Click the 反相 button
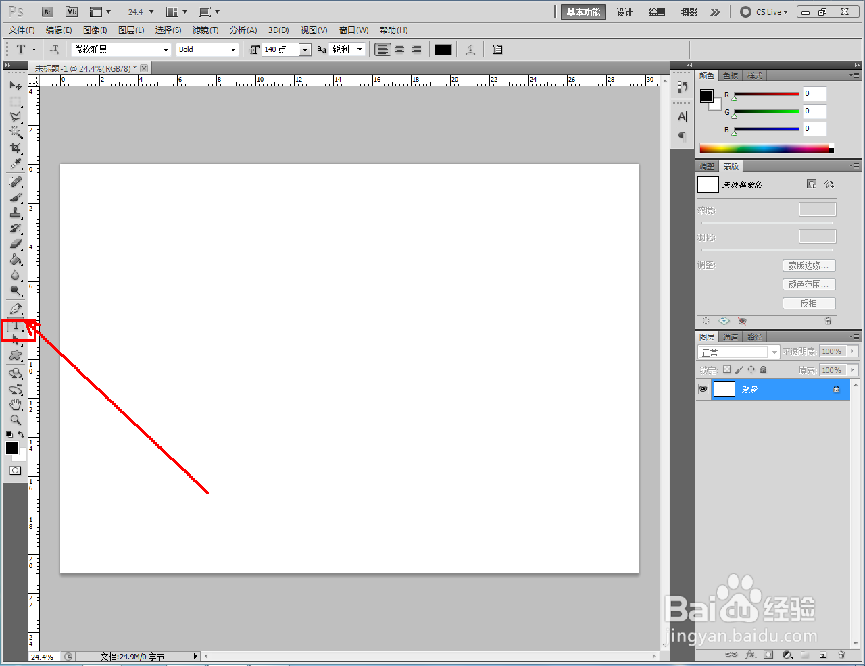The height and width of the screenshot is (666, 865). (809, 303)
